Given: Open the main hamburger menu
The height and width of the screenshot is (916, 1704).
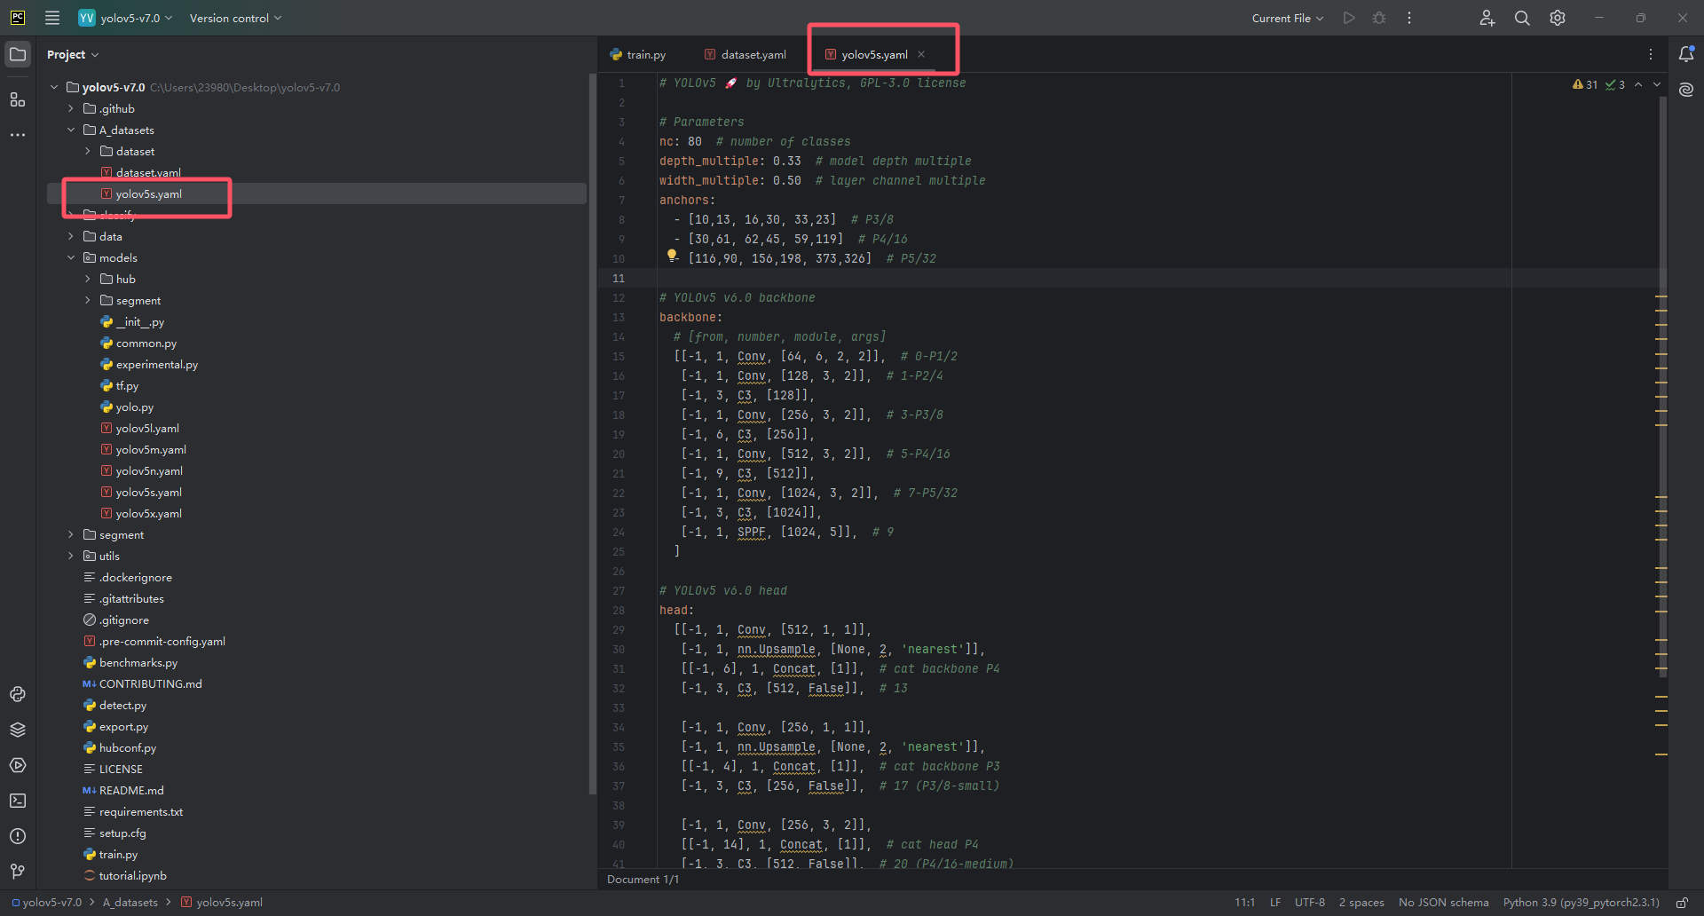Looking at the screenshot, I should 52,18.
